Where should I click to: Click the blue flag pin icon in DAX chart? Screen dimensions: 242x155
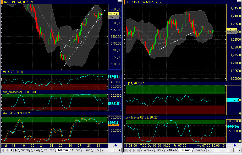tap(115, 145)
